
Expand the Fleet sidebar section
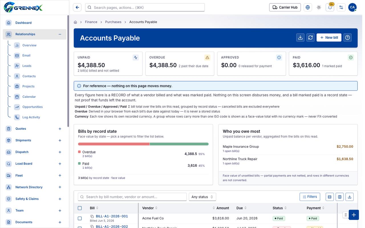click(60, 176)
